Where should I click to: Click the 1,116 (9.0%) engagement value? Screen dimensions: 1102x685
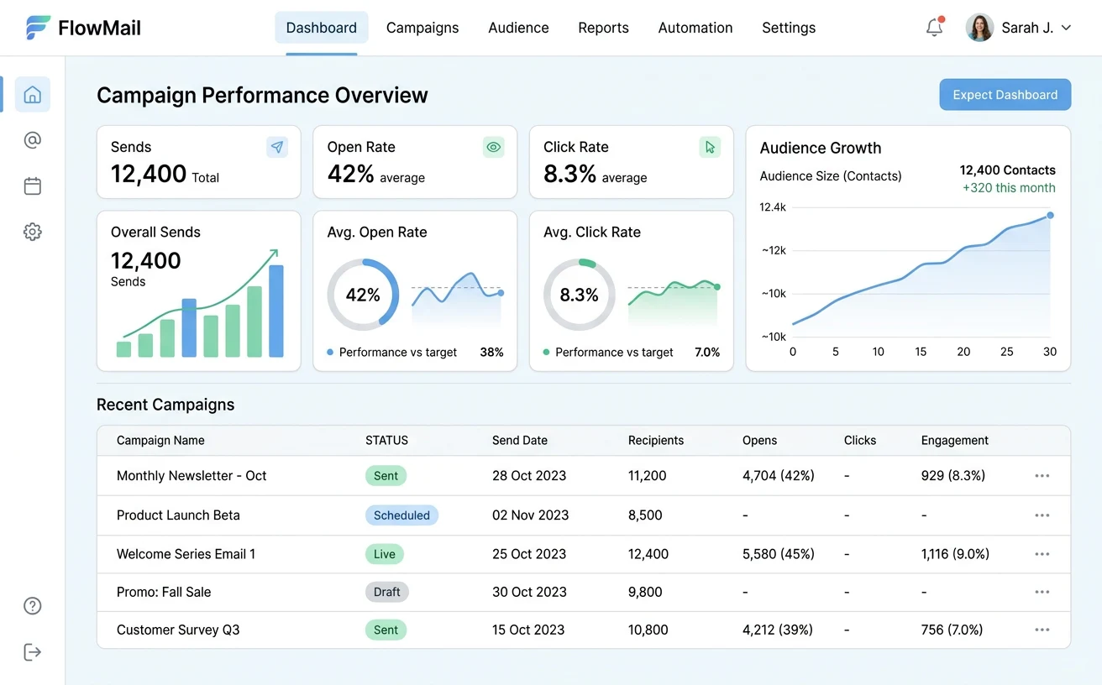click(955, 554)
